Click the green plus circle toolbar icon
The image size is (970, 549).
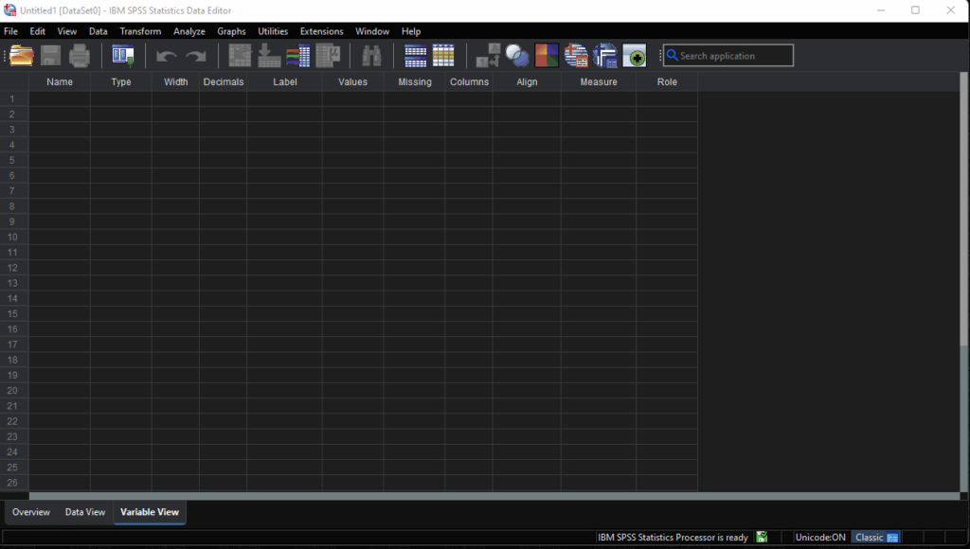(634, 56)
